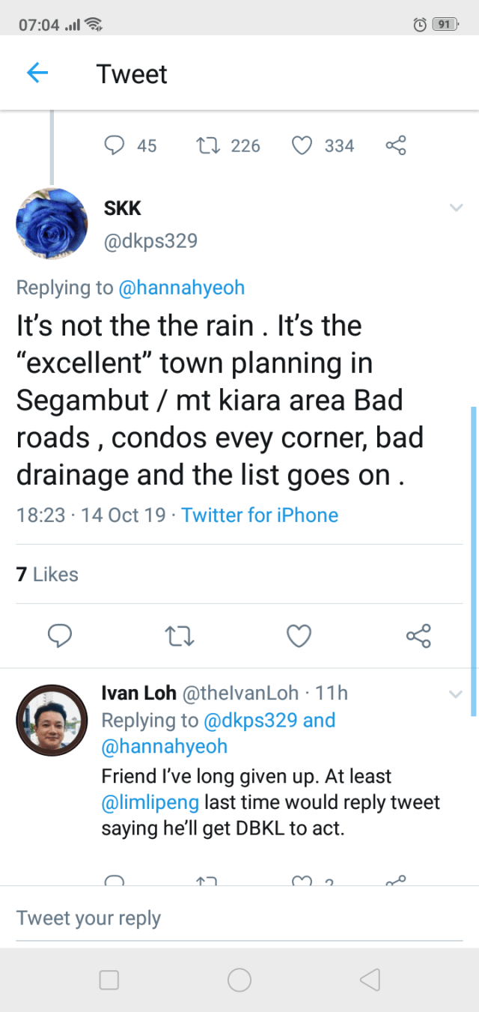This screenshot has width=479, height=1012.
Task: Open options chevron on Ivan Loh's reply
Action: click(x=456, y=694)
